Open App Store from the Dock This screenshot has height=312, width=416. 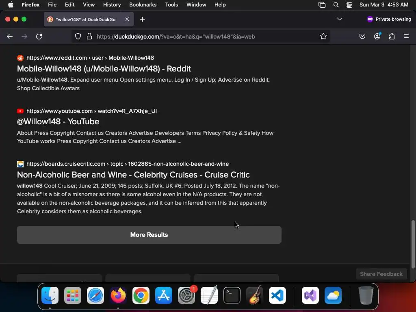(164, 295)
